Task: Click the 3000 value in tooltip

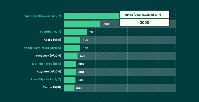Action: (x=144, y=23)
